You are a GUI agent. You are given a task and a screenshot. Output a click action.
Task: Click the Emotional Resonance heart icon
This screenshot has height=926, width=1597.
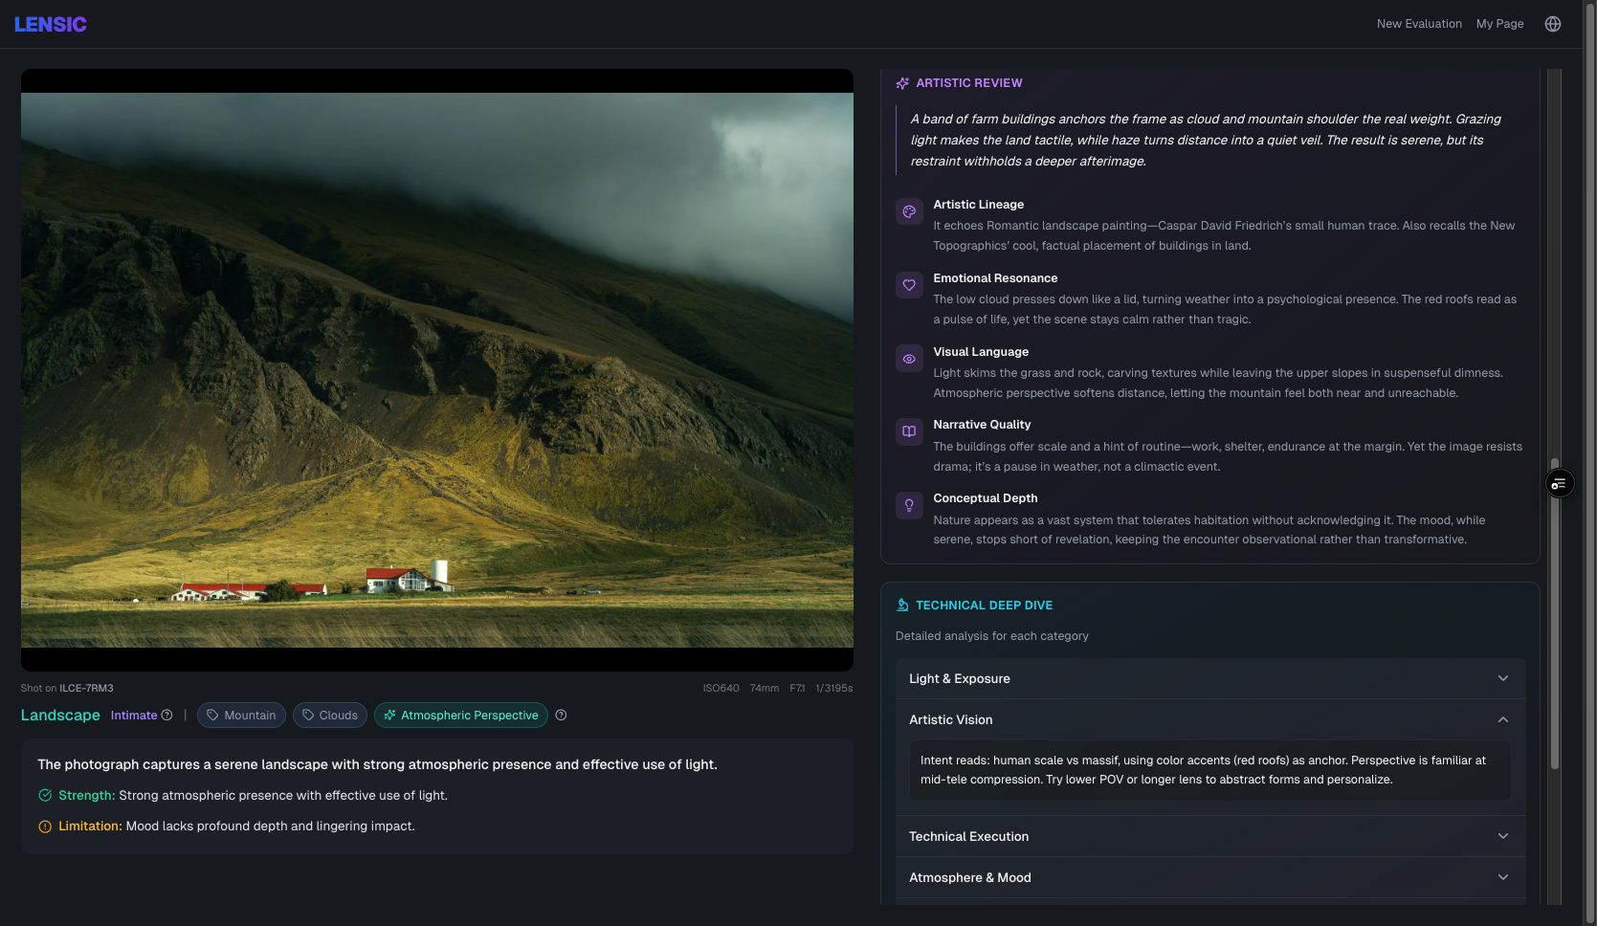pyautogui.click(x=909, y=285)
